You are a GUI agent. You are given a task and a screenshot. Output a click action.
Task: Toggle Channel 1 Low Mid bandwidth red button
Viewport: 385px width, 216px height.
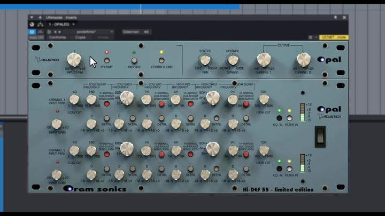(x=161, y=104)
